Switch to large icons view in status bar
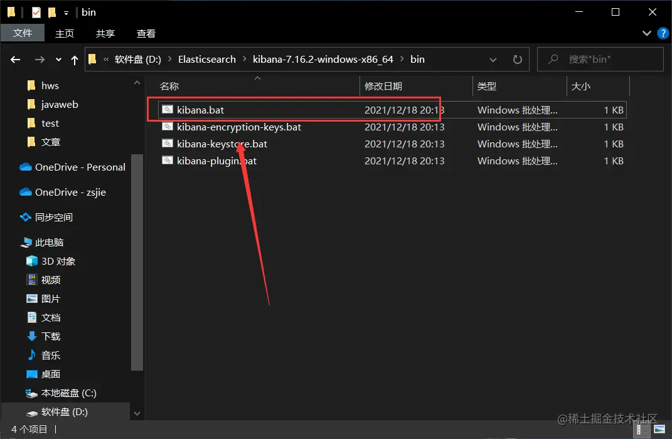This screenshot has width=672, height=439. point(659,429)
